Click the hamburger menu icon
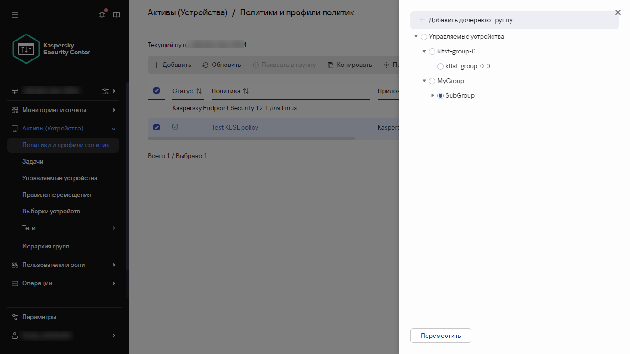Viewport: 630px width, 354px height. tap(15, 14)
